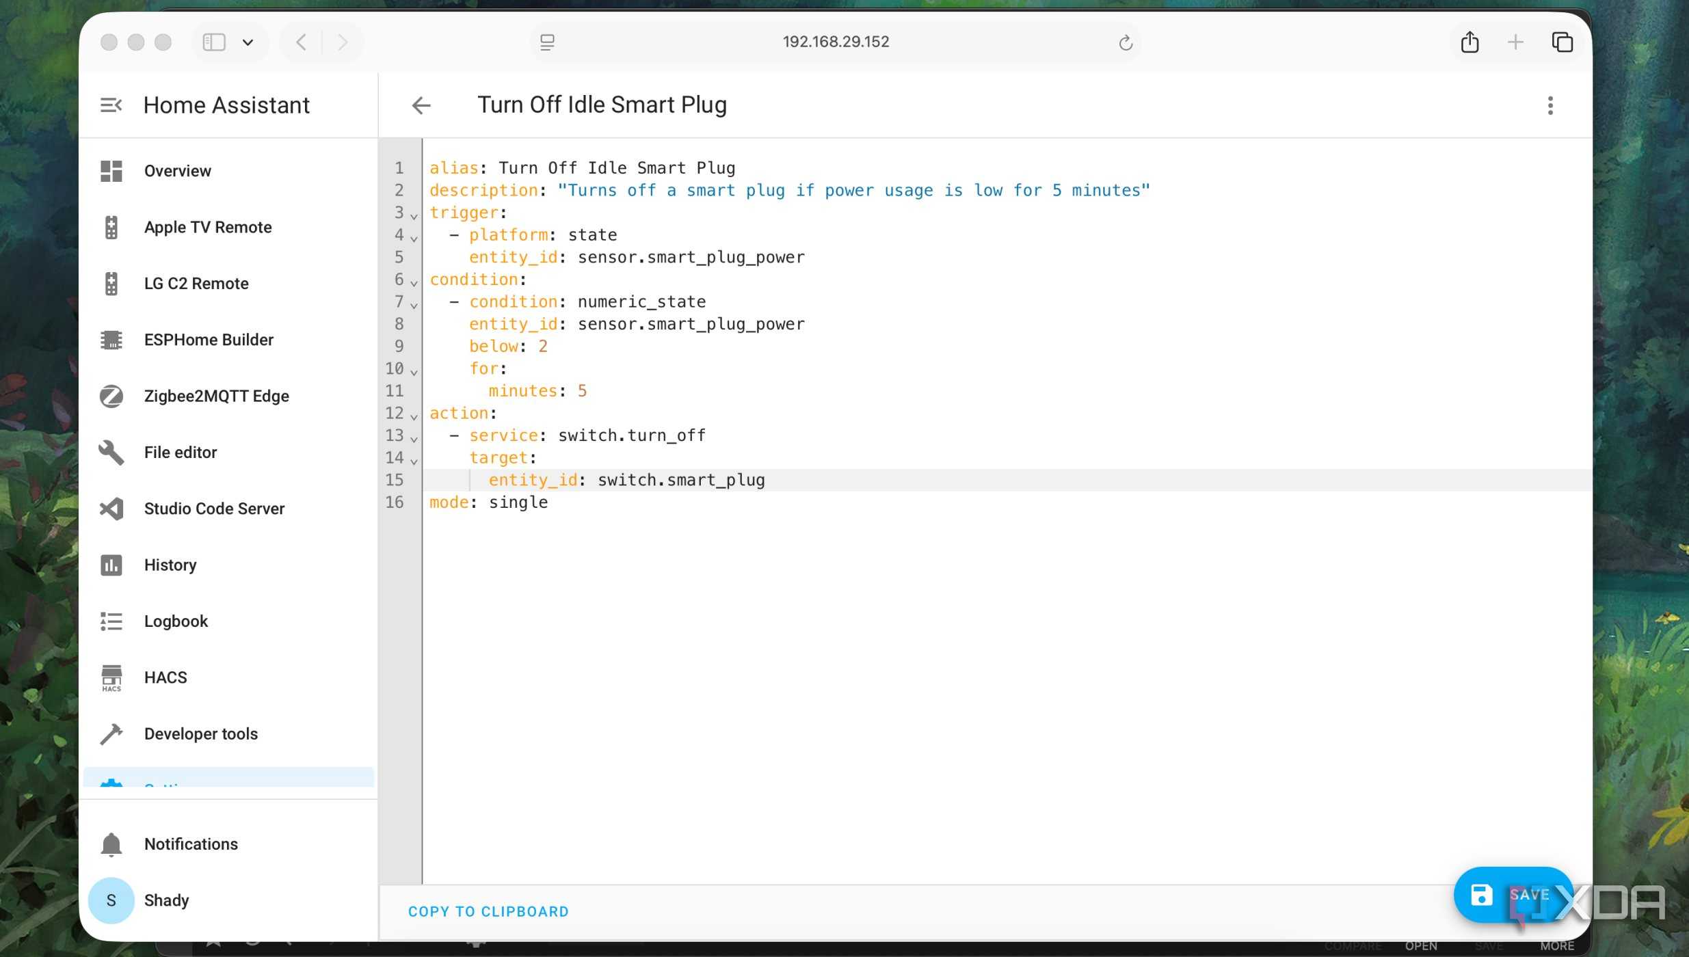This screenshot has height=957, width=1689.
Task: Open the page settings icon in address bar
Action: point(546,42)
